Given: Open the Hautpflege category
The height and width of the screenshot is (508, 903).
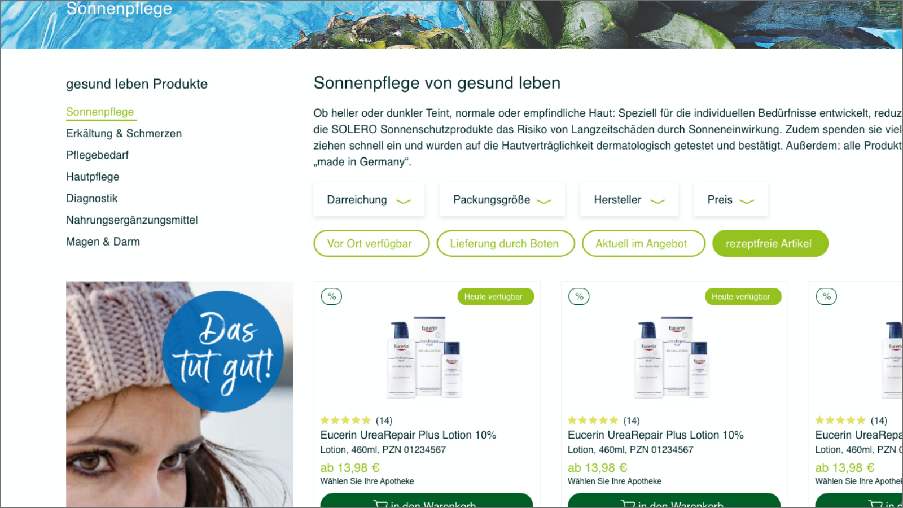Looking at the screenshot, I should [x=93, y=177].
